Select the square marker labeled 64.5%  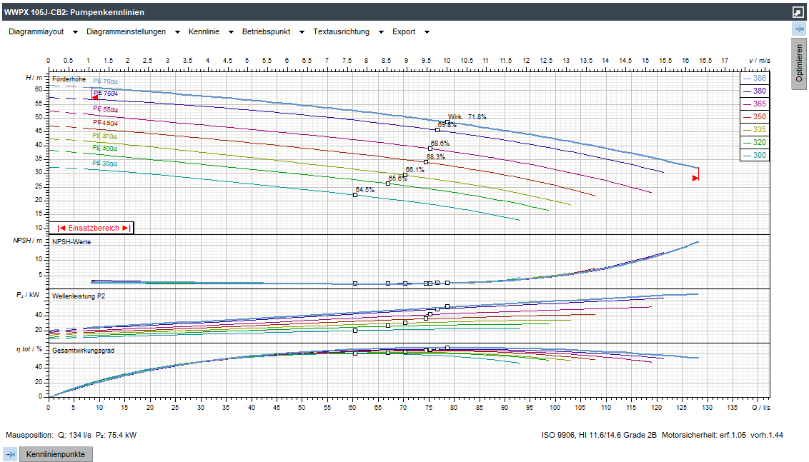point(355,195)
